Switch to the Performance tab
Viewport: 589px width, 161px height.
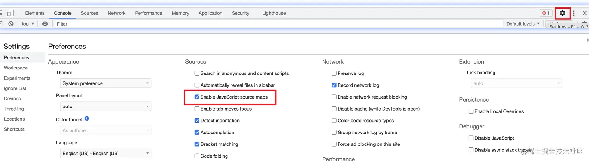pyautogui.click(x=148, y=13)
